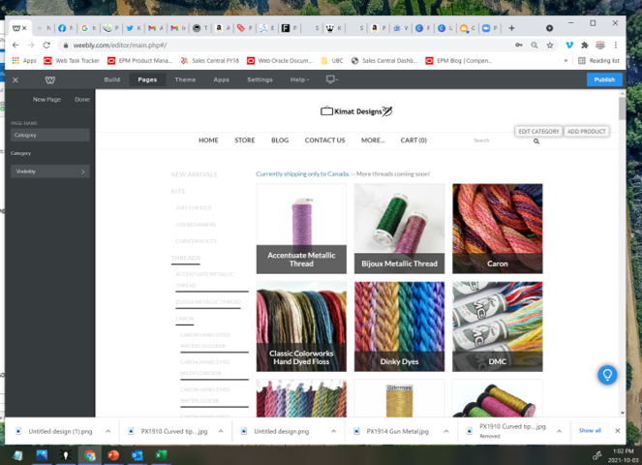
Task: Switch to the Theme tab
Action: [x=184, y=79]
